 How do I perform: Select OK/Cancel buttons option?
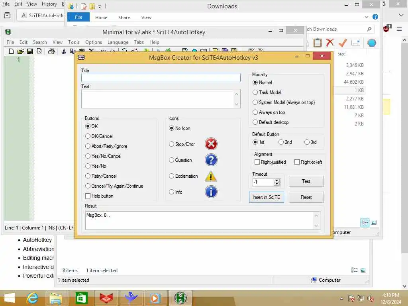99,136
